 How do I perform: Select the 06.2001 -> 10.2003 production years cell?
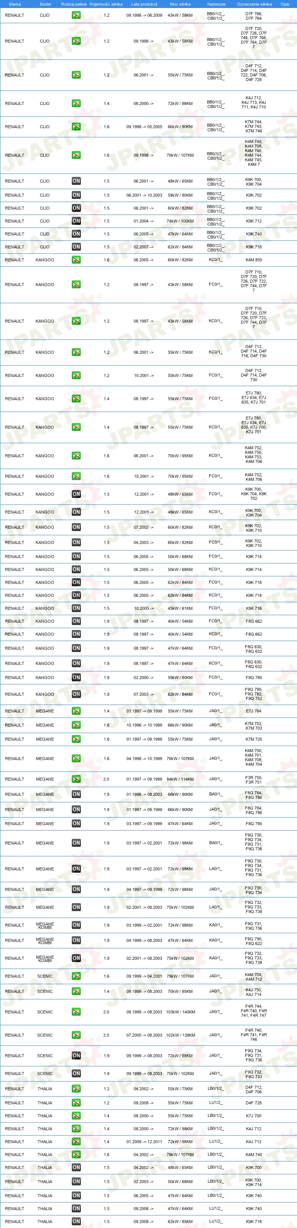point(144,195)
